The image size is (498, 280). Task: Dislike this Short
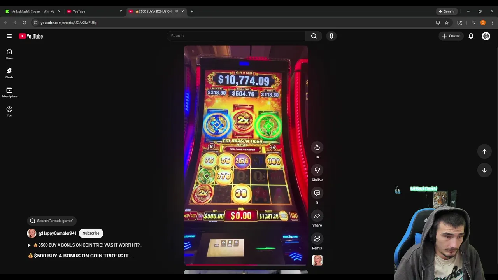coord(317,170)
